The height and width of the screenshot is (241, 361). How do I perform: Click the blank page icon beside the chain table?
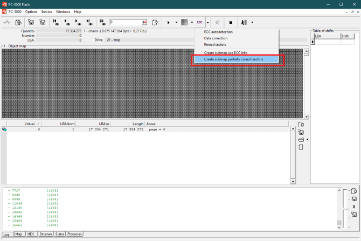301,147
